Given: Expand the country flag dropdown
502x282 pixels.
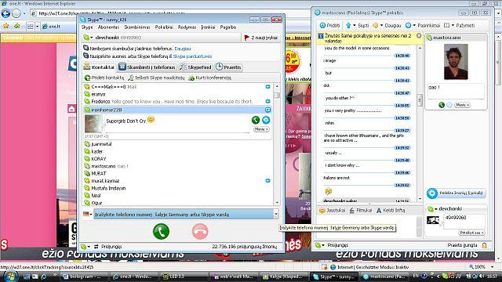Looking at the screenshot, I should click(x=87, y=214).
